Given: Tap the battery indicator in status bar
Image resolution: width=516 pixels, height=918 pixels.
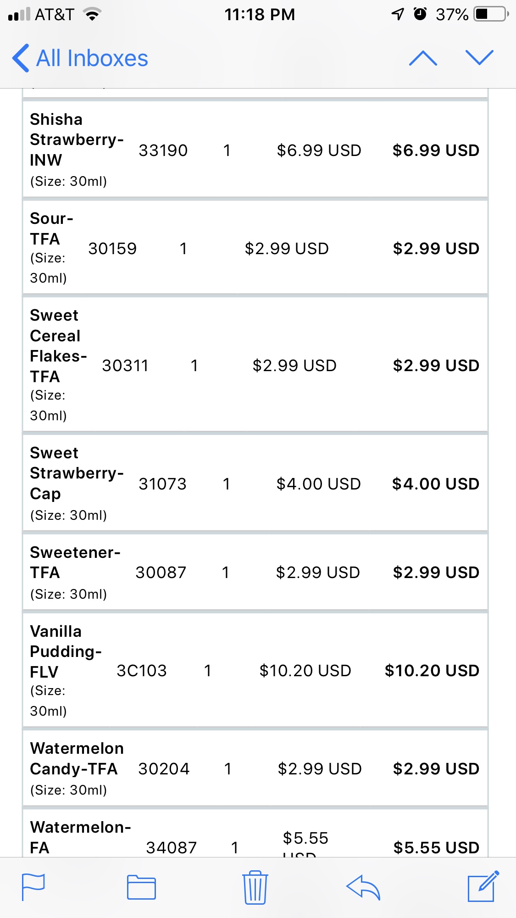Looking at the screenshot, I should tap(491, 14).
